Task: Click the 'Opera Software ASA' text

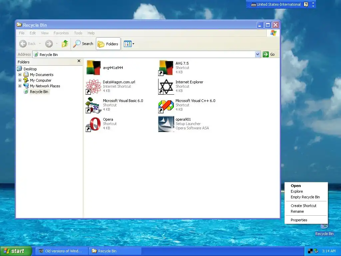Action: tap(192, 128)
